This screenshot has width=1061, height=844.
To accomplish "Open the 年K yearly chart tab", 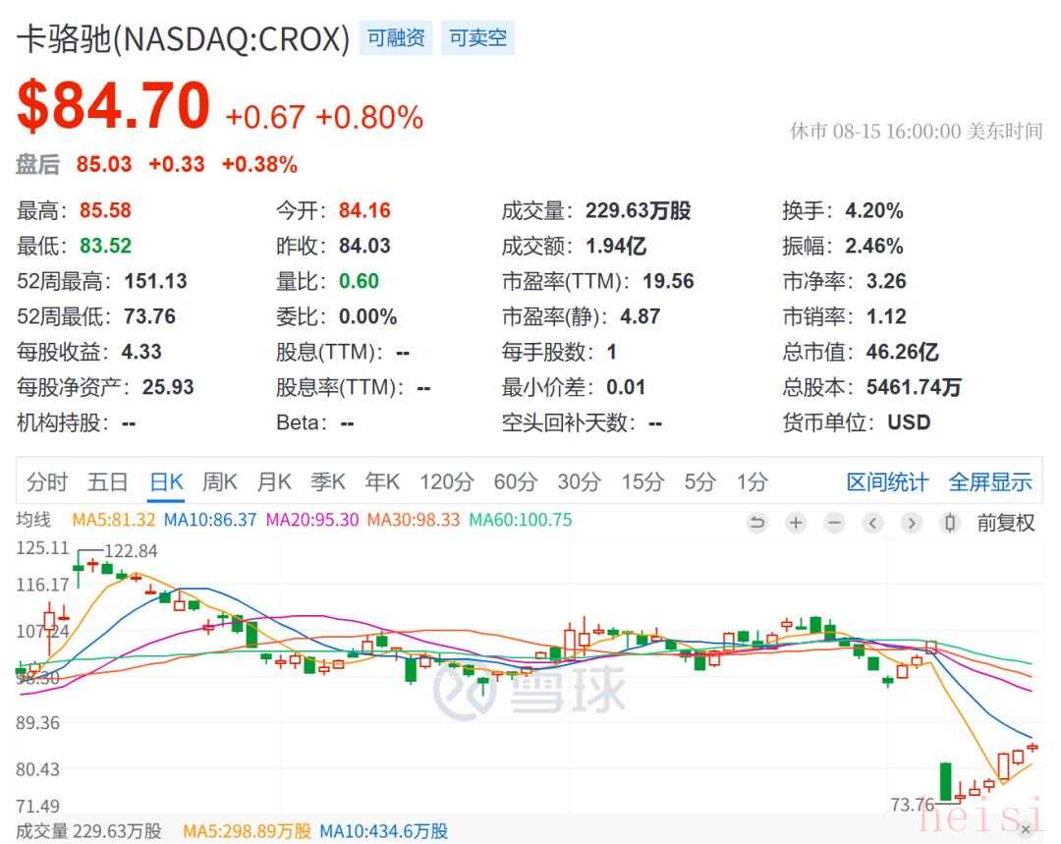I will pos(382,482).
